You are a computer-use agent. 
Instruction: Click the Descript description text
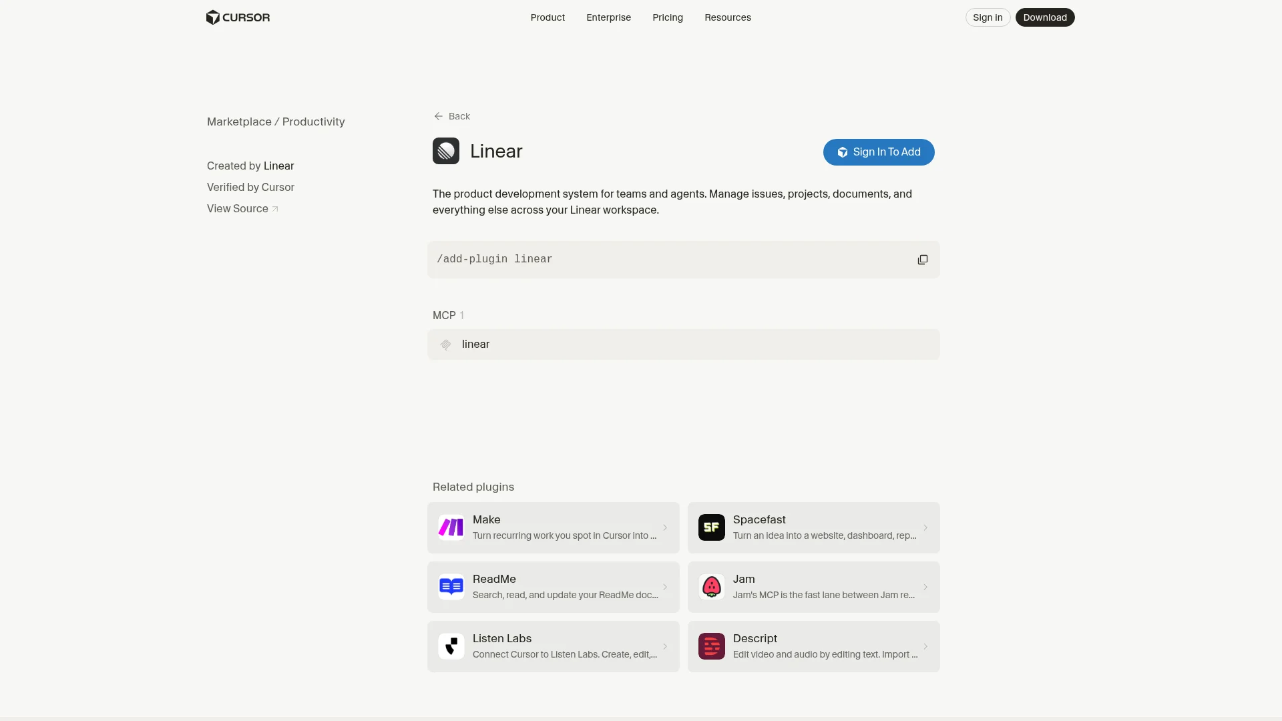[x=825, y=654]
